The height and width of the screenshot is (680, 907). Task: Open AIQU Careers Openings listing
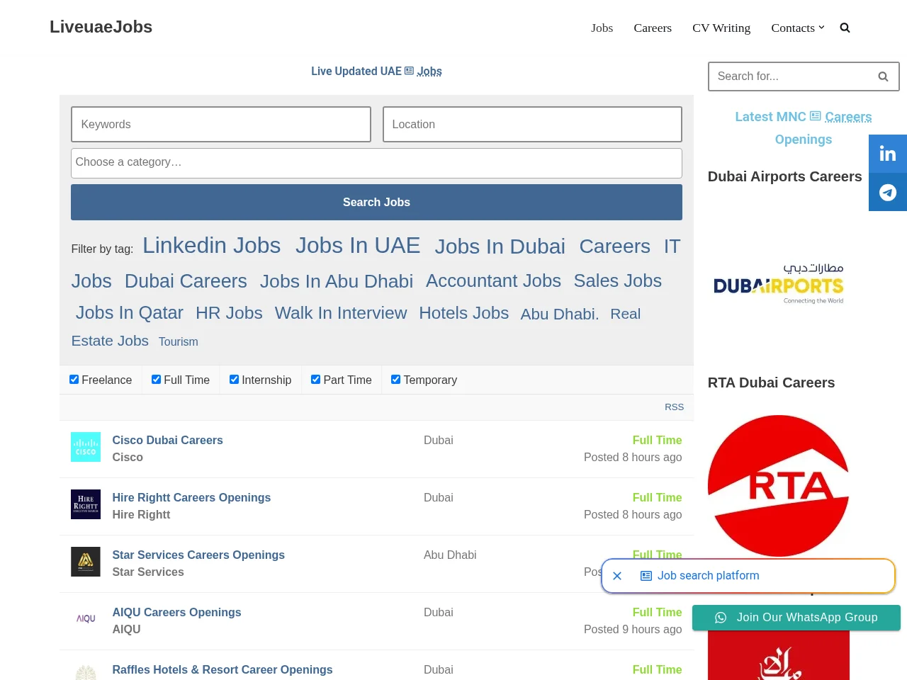[x=176, y=612]
